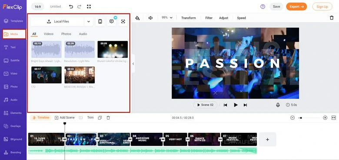The width and height of the screenshot is (339, 160).
Task: Open the Speed option
Action: click(x=241, y=18)
